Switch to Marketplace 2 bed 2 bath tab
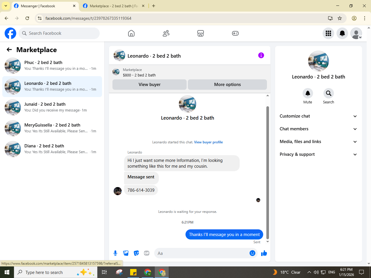The height and width of the screenshot is (278, 371). [x=114, y=6]
